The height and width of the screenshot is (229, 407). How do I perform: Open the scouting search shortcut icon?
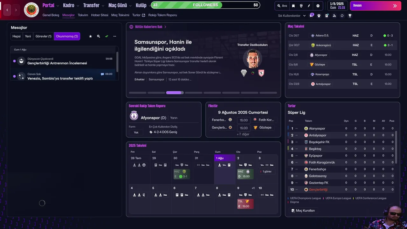(x=334, y=16)
